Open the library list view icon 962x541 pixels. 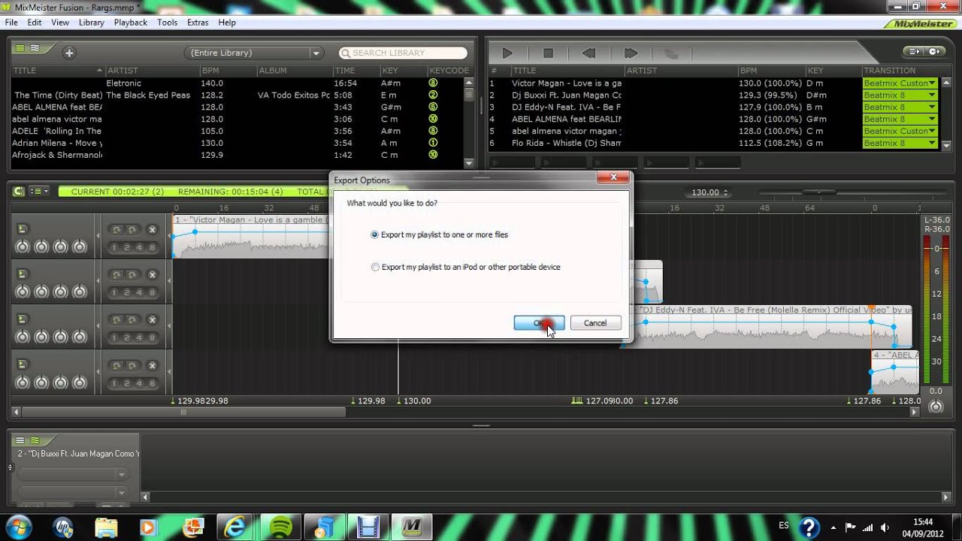[x=21, y=49]
